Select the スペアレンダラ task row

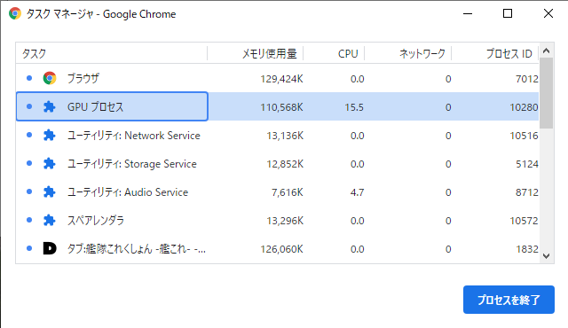278,220
